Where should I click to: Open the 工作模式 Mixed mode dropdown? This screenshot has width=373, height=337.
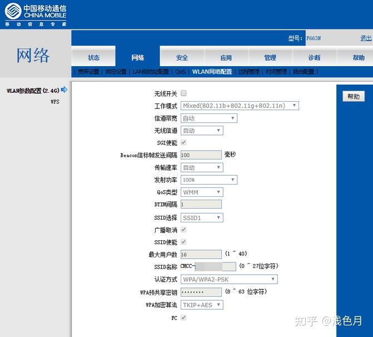pyautogui.click(x=240, y=106)
